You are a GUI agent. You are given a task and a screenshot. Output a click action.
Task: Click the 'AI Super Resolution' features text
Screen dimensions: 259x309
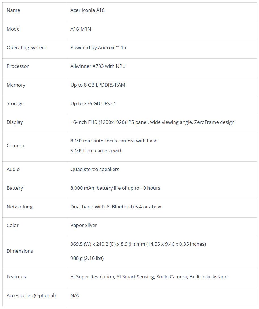149,277
